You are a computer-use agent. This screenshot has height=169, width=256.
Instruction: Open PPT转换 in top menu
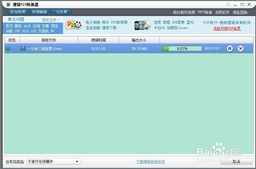(205, 12)
